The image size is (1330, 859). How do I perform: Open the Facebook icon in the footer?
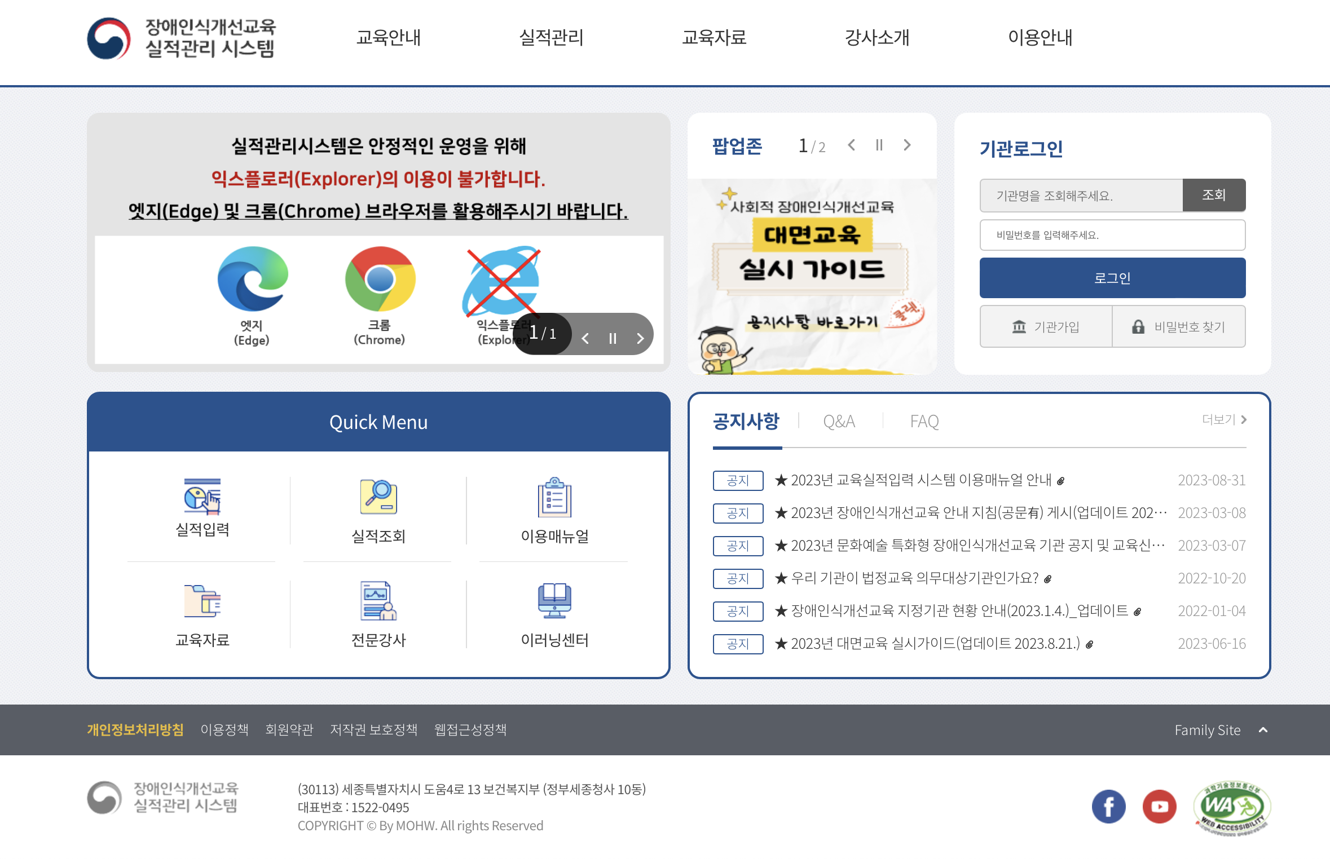[x=1109, y=806]
